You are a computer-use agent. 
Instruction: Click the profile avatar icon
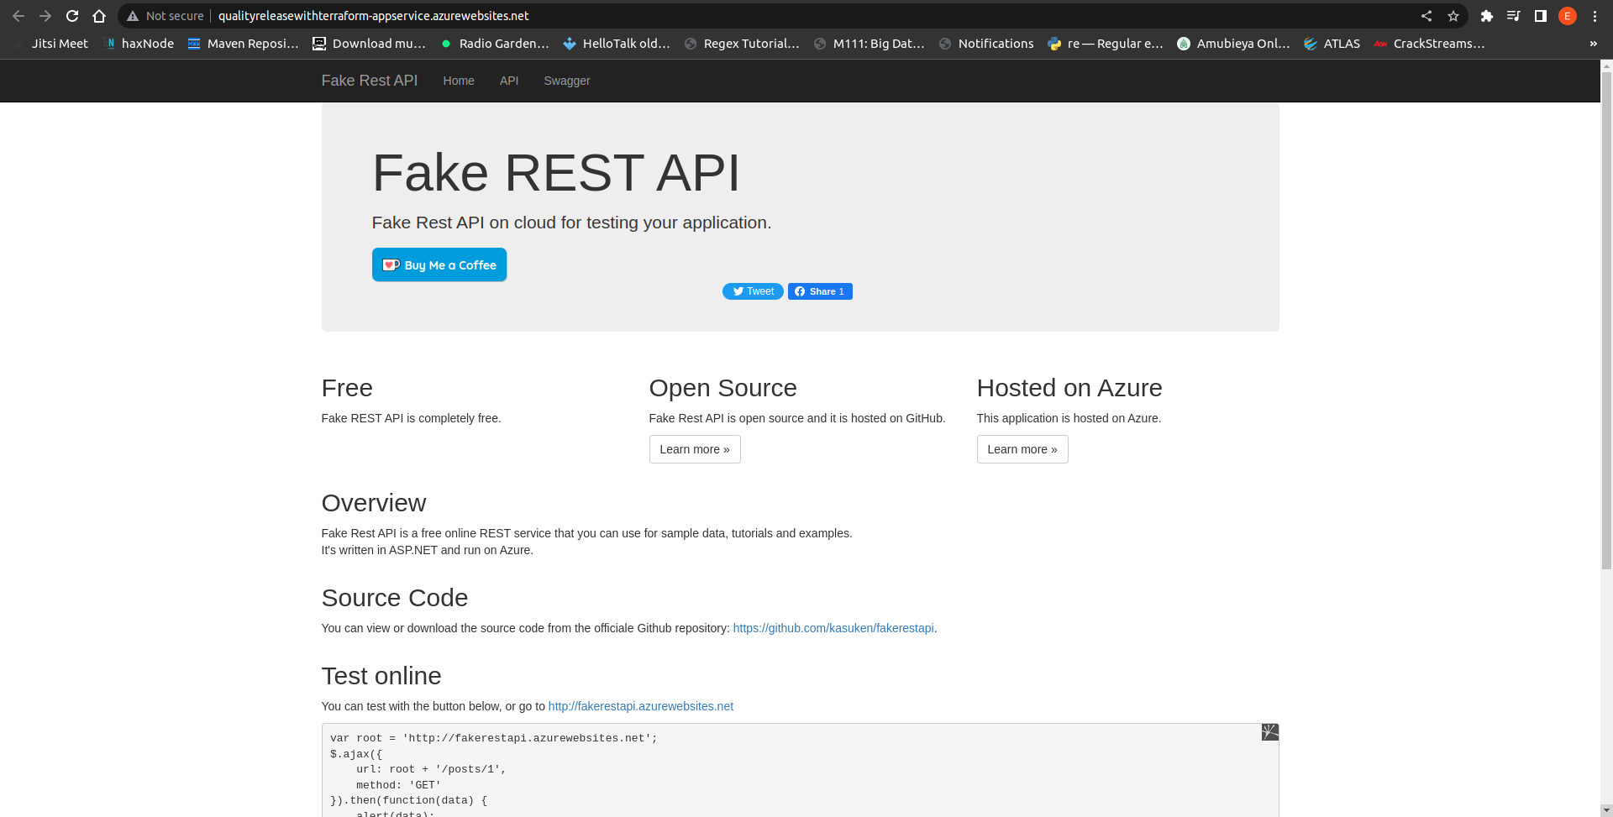pyautogui.click(x=1567, y=16)
